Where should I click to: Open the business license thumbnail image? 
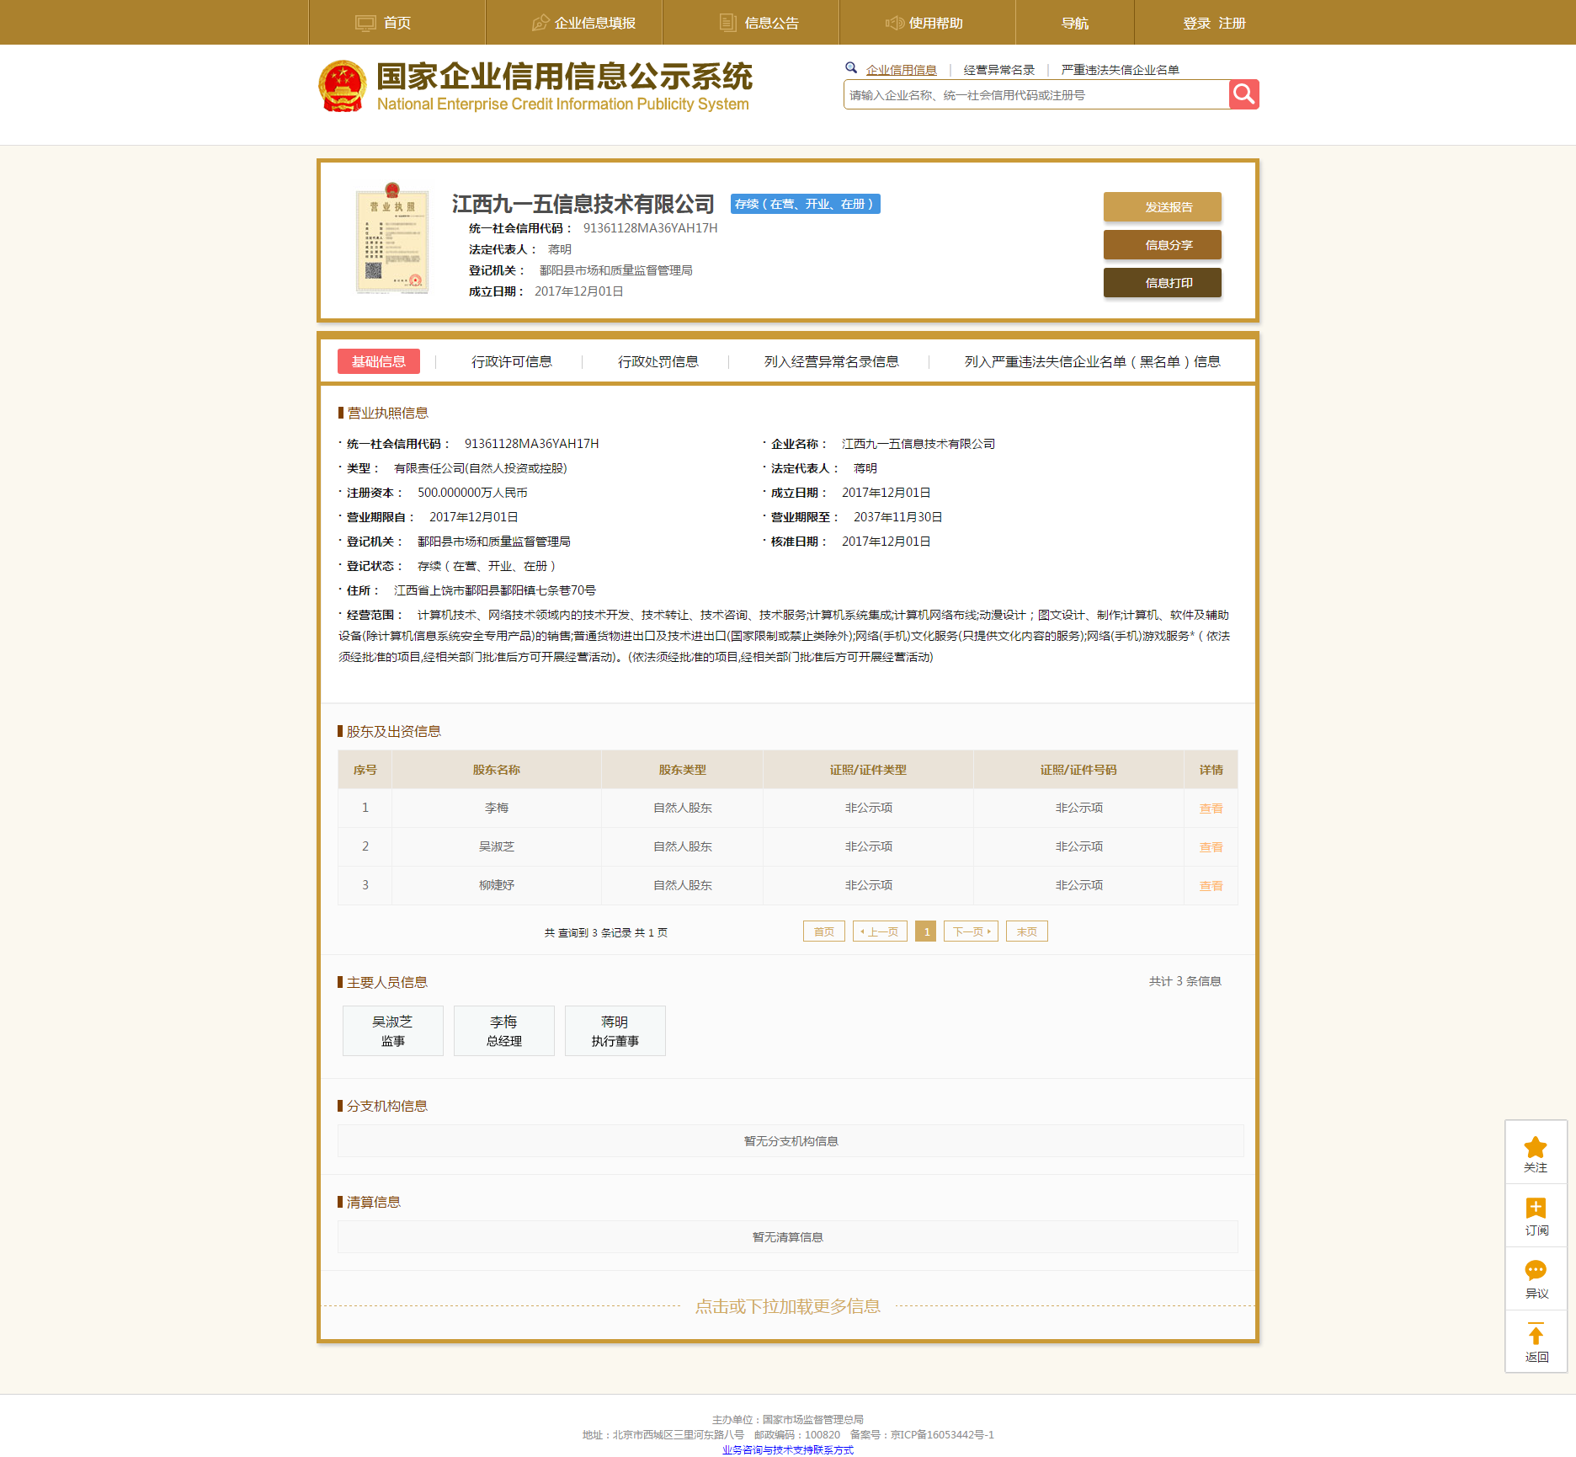click(x=392, y=239)
